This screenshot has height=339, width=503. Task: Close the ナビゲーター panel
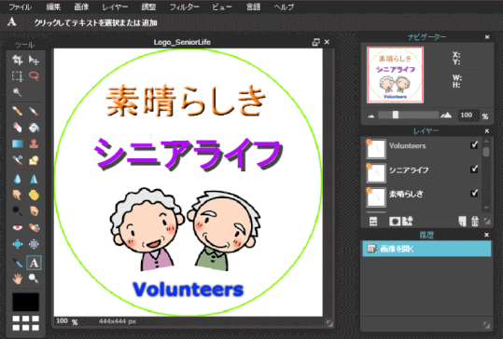pyautogui.click(x=487, y=37)
